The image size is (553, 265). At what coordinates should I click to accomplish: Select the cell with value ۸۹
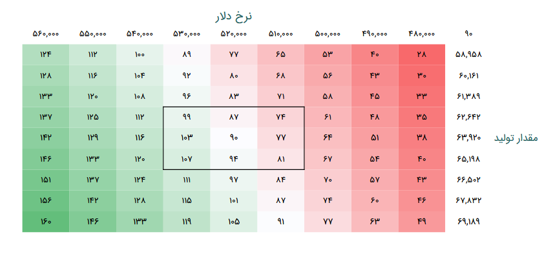click(x=187, y=54)
